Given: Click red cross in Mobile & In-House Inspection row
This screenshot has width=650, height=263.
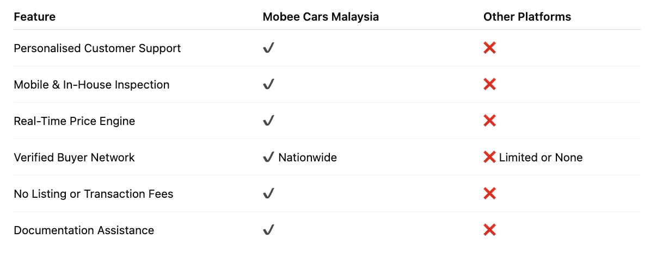Looking at the screenshot, I should pos(489,85).
